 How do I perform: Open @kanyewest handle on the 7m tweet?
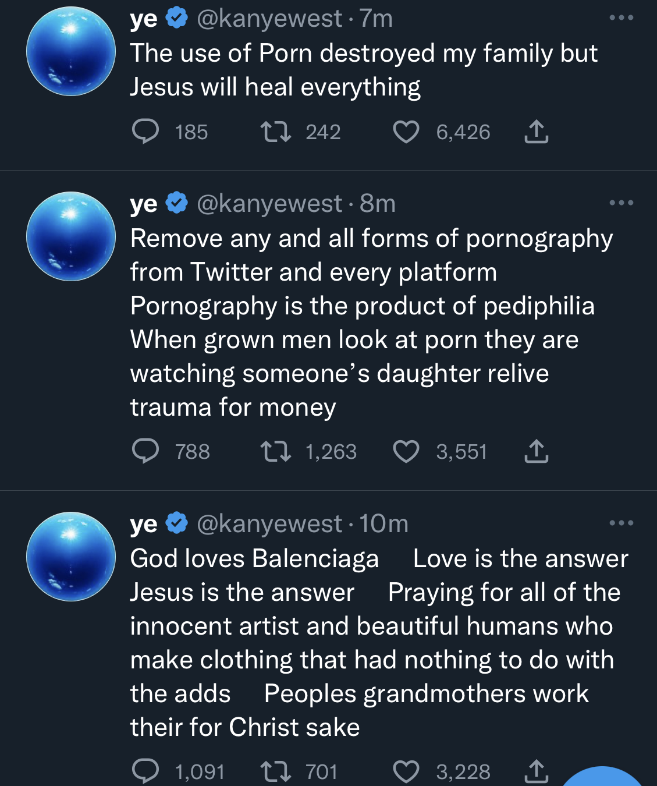[269, 19]
